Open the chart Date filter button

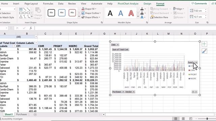click(115, 45)
